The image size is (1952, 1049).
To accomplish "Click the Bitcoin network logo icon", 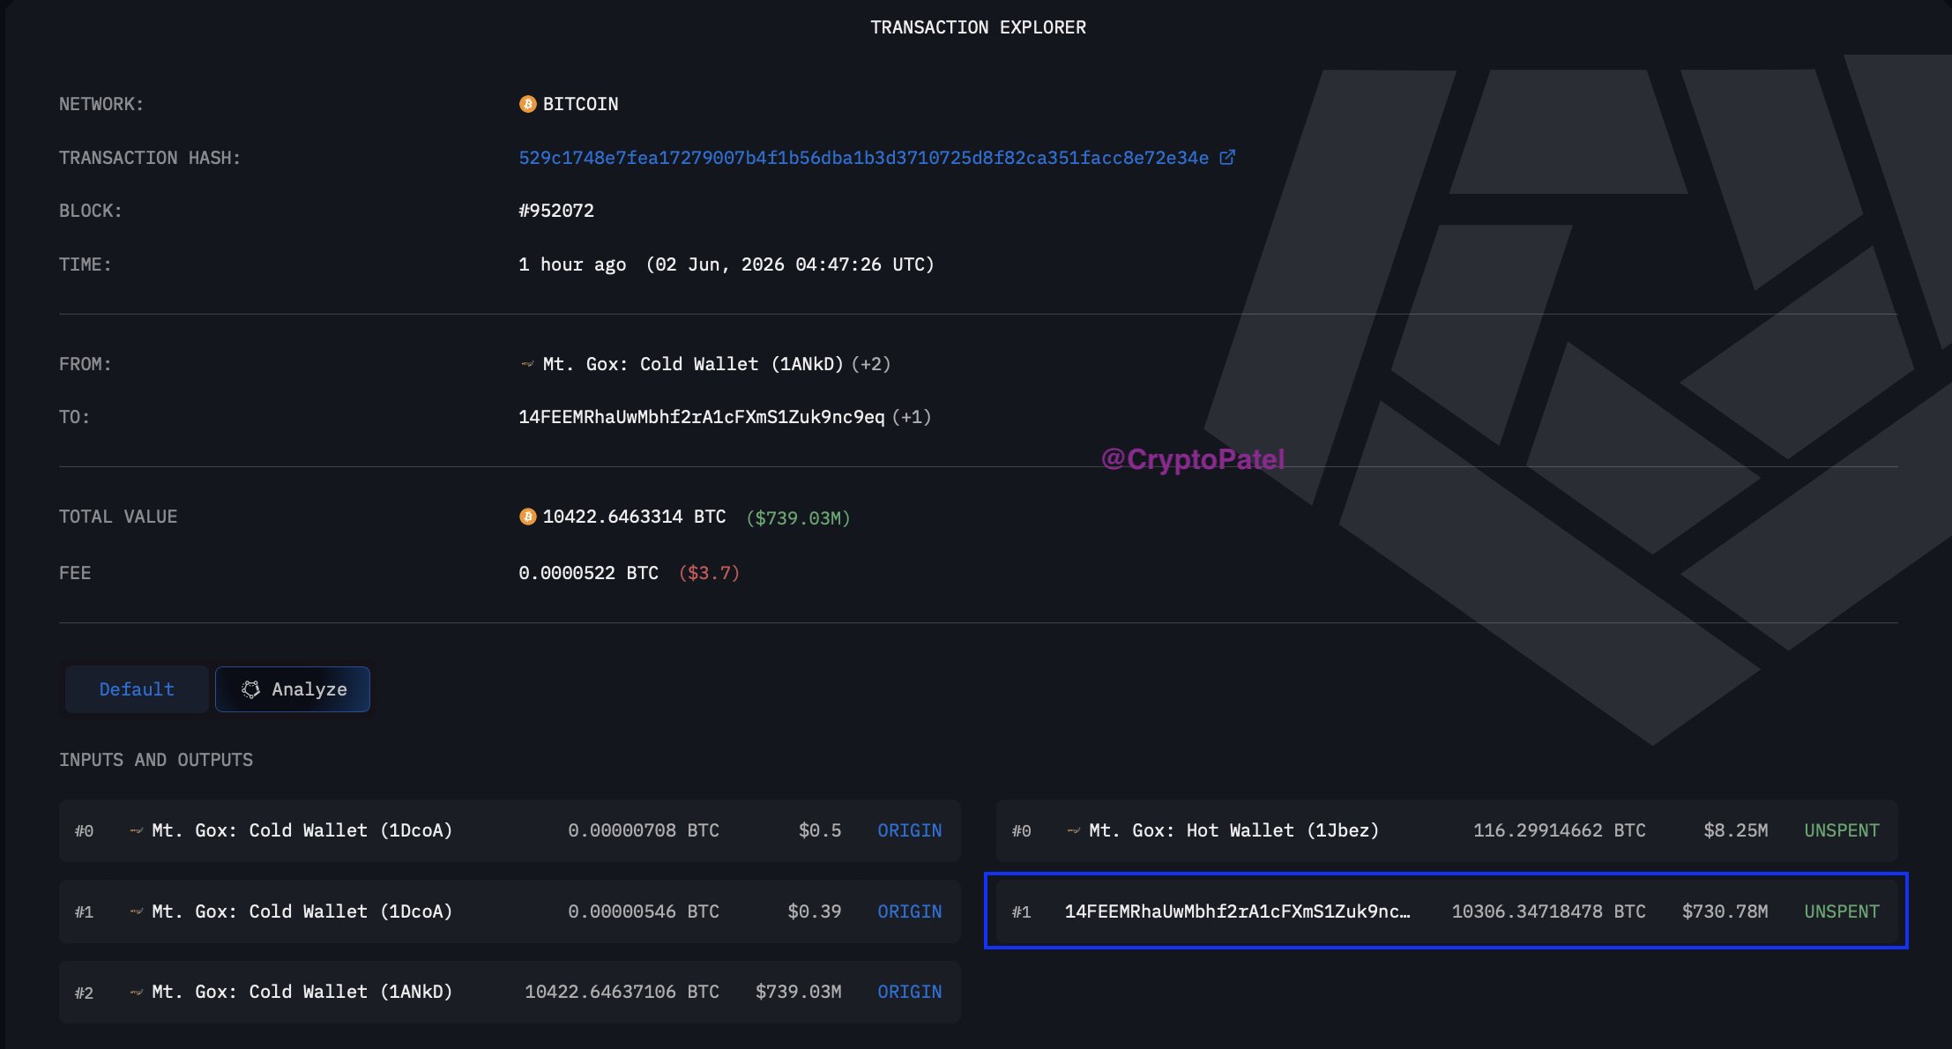I will pyautogui.click(x=527, y=104).
